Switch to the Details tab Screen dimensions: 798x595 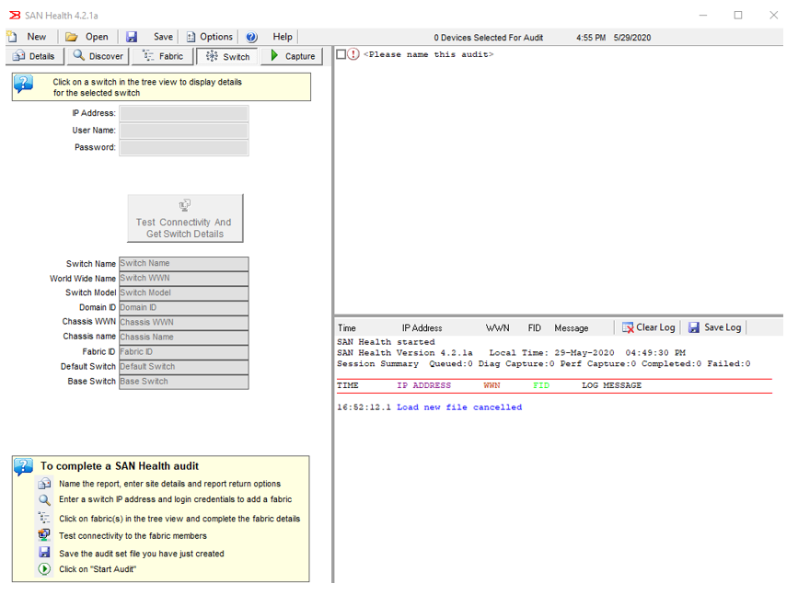click(x=35, y=56)
